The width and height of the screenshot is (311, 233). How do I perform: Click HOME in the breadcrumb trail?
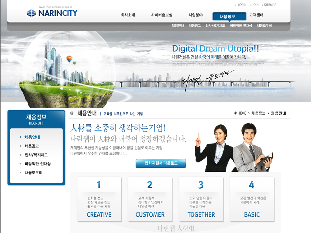243,113
